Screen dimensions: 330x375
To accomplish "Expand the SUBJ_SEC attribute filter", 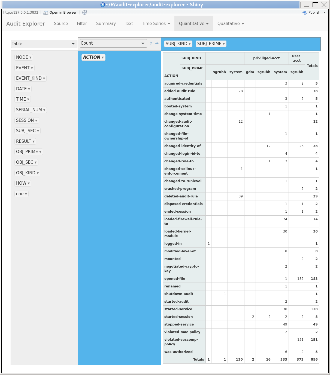I will coord(38,131).
